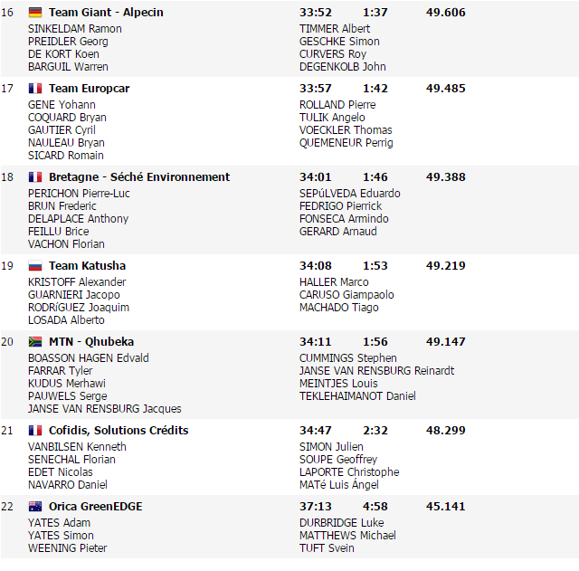
Task: Click the Australian flag beside Orica GreenEDGE
Action: coord(35,507)
